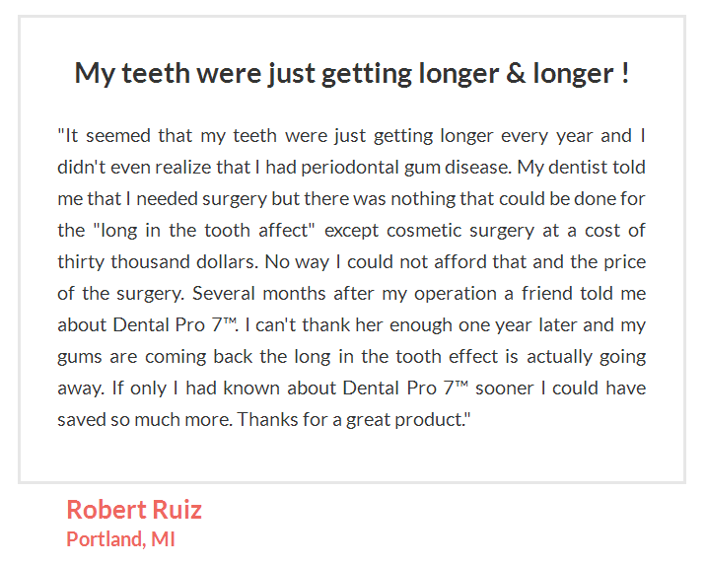The height and width of the screenshot is (565, 706).
Task: Click the closing sentence 'Thanks for a great product.'
Action: coord(354,420)
